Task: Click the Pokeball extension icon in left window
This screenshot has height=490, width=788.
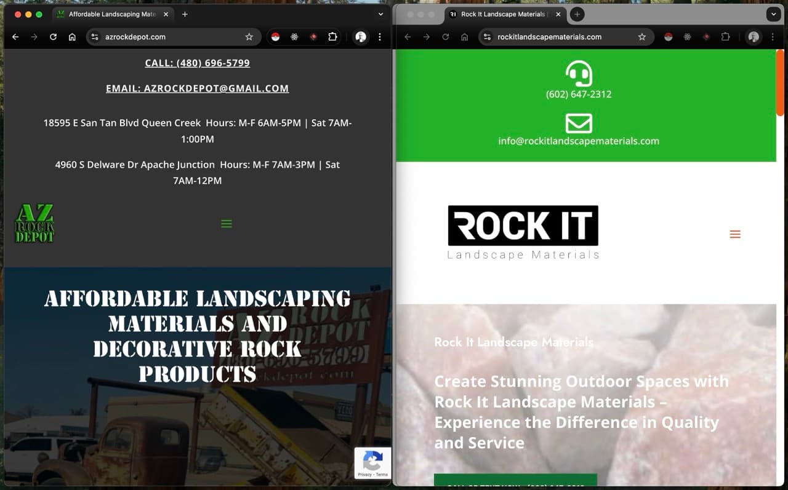Action: pyautogui.click(x=275, y=37)
